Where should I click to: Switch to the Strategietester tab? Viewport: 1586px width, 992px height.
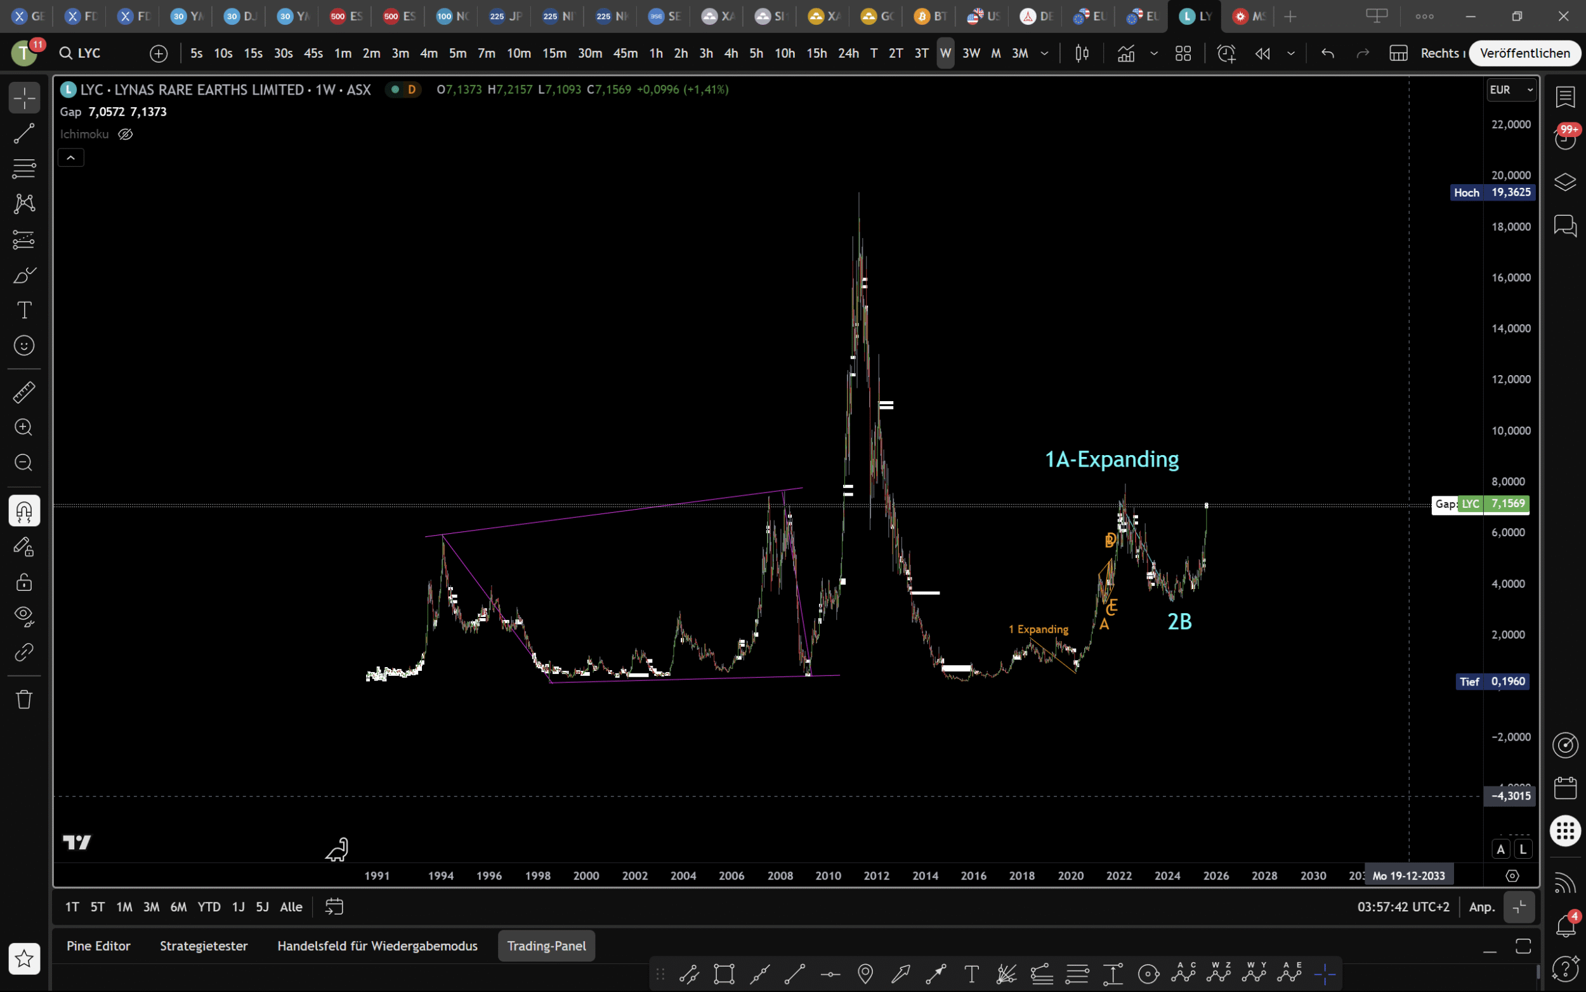coord(203,946)
